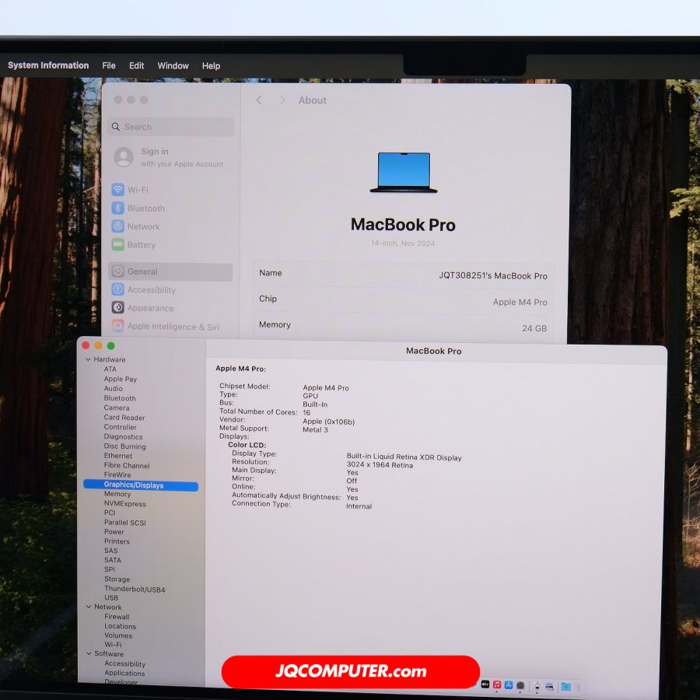This screenshot has width=700, height=700.
Task: Select Card Reader in the Hardware list
Action: click(x=124, y=418)
